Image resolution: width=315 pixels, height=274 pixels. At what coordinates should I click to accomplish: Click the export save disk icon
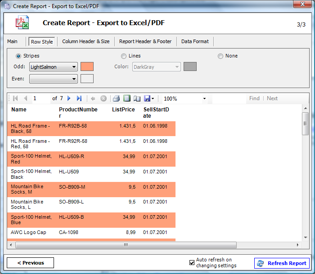tap(147, 98)
